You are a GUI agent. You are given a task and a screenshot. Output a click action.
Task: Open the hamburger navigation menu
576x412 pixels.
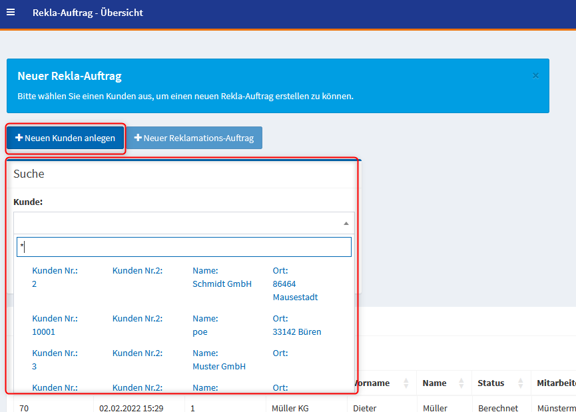11,13
